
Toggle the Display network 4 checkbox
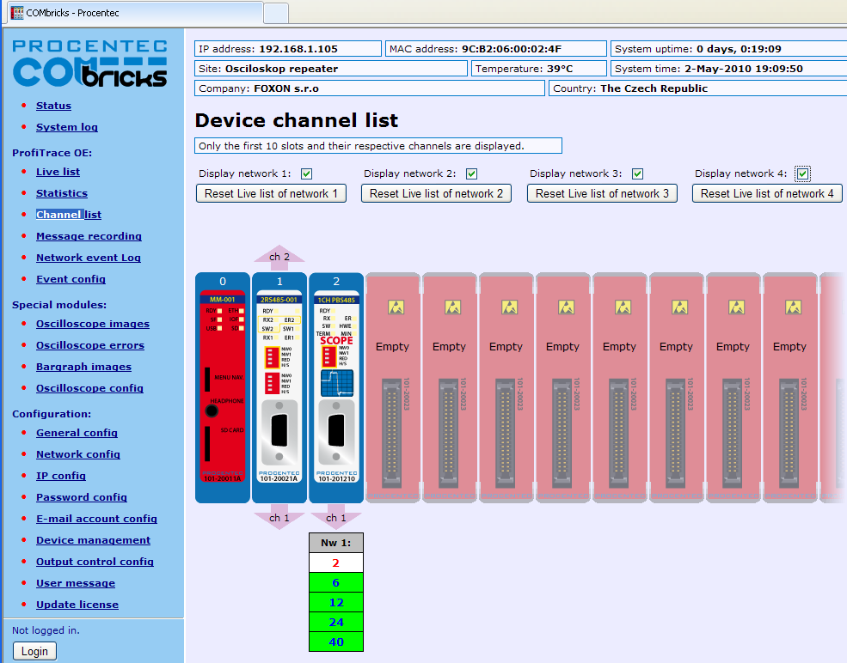(802, 173)
